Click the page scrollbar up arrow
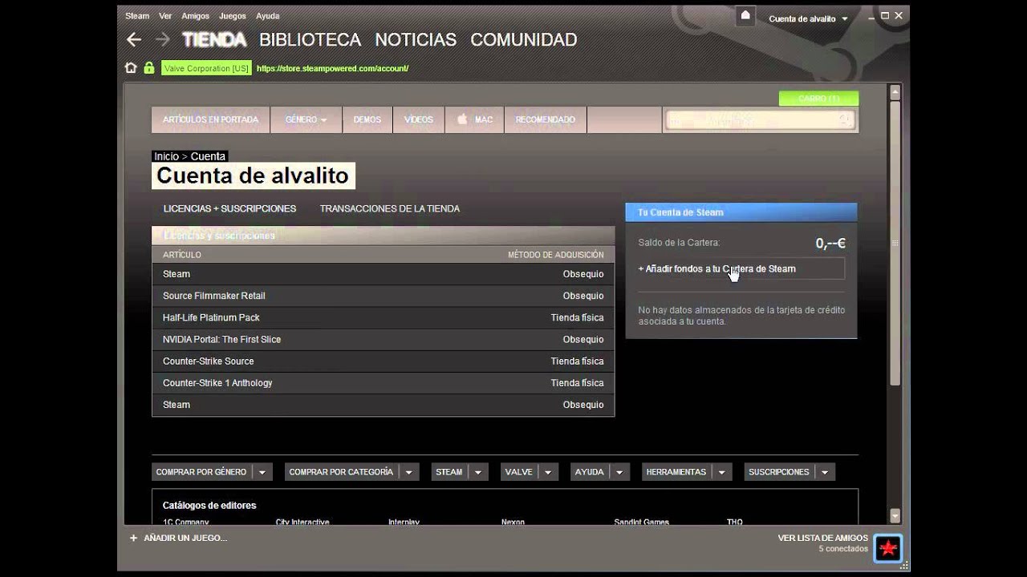 click(x=895, y=92)
